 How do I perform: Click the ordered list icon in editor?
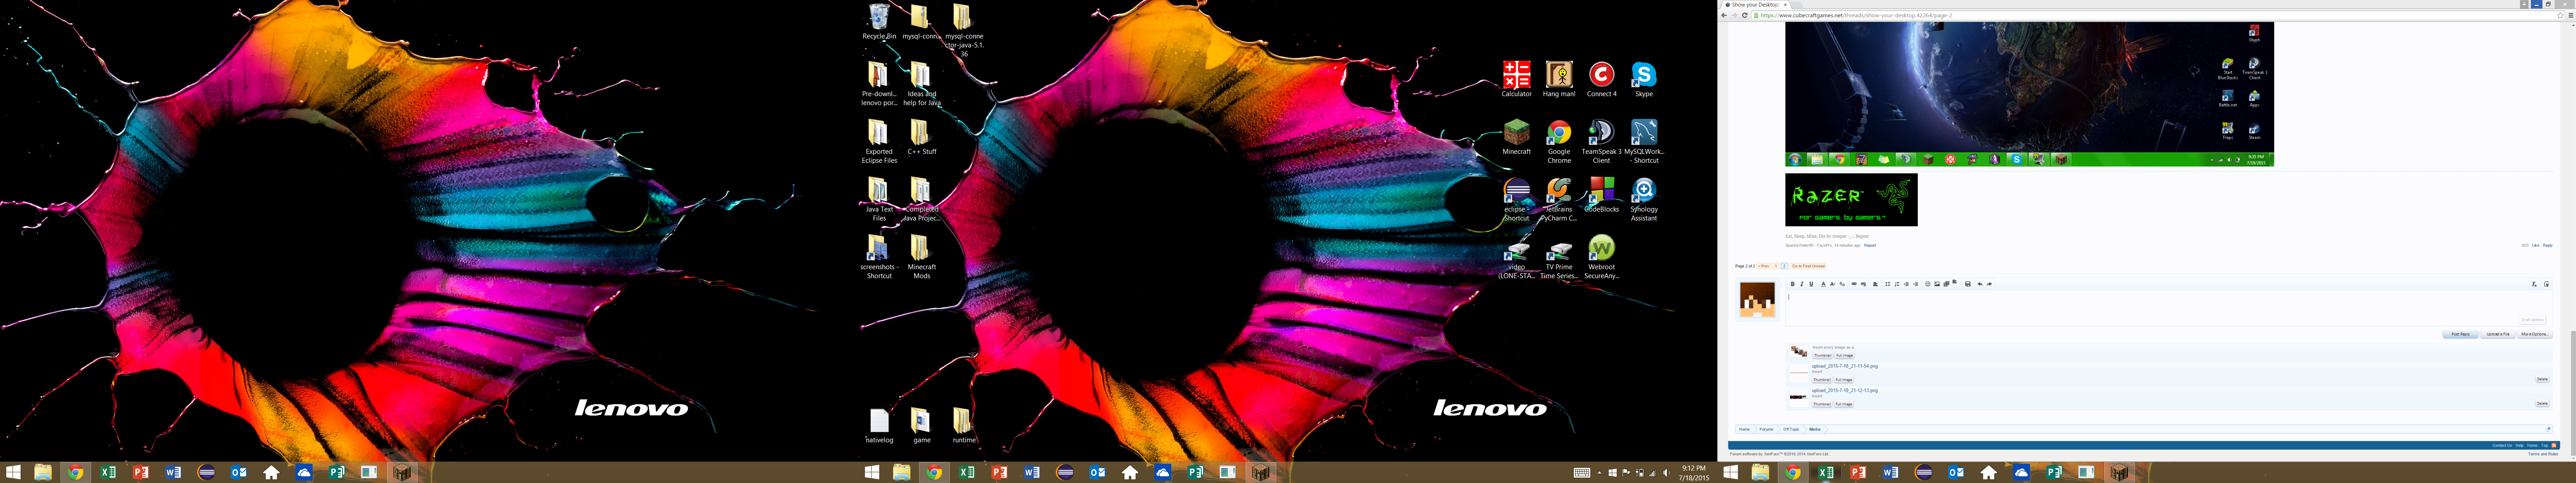coord(1897,284)
